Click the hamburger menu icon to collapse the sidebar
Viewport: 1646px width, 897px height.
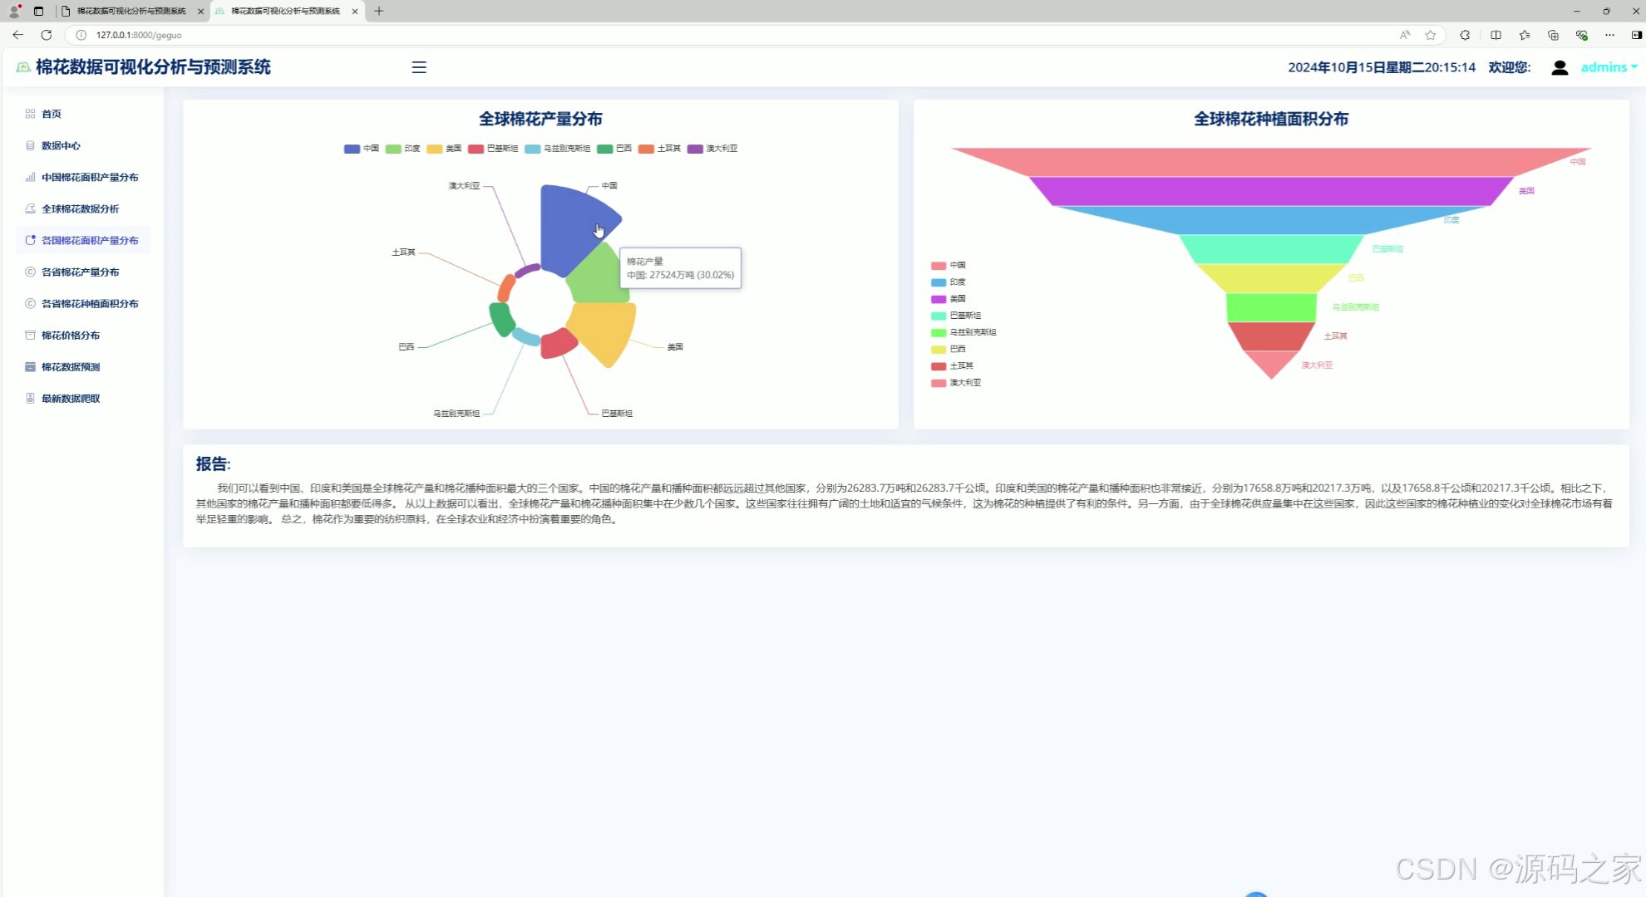click(419, 67)
